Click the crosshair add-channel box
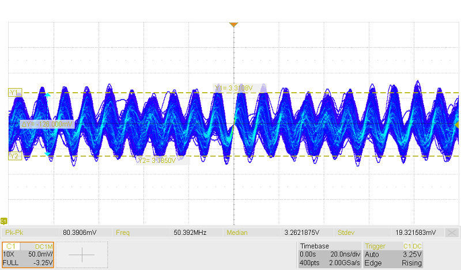The width and height of the screenshot is (461, 270). click(82, 254)
